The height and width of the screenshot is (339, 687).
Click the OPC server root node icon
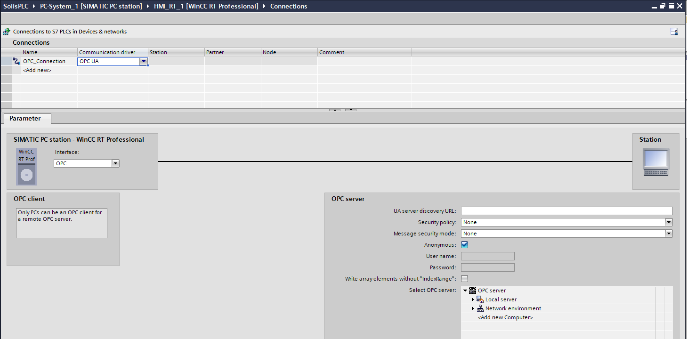473,291
